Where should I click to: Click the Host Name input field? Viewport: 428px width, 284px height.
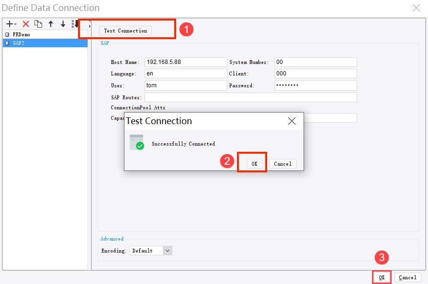pos(186,62)
